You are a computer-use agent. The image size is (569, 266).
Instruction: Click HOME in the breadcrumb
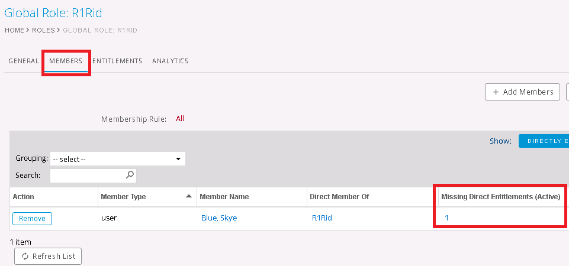click(x=14, y=30)
